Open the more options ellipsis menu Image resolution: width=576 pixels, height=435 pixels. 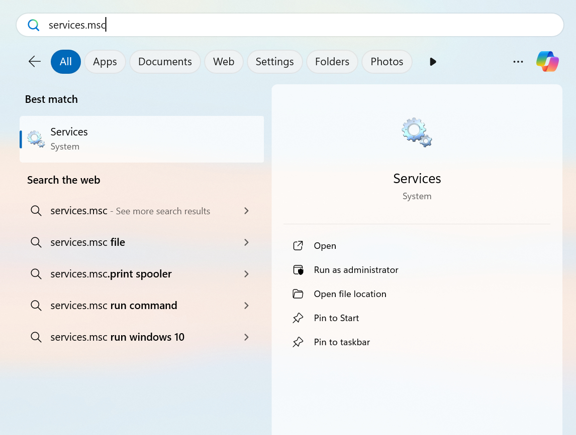pyautogui.click(x=518, y=61)
